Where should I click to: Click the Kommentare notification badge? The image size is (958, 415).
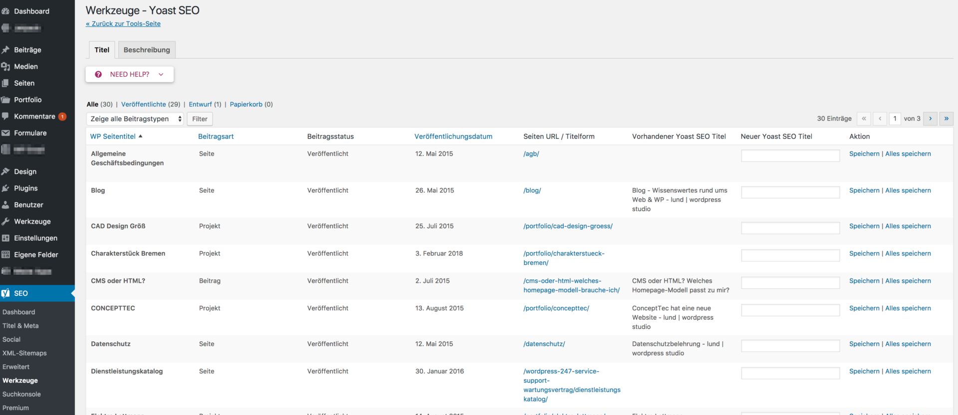click(62, 117)
